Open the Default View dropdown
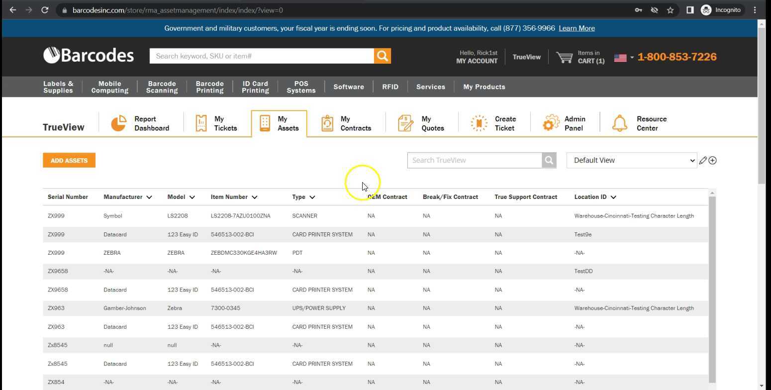The height and width of the screenshot is (390, 771). [632, 160]
